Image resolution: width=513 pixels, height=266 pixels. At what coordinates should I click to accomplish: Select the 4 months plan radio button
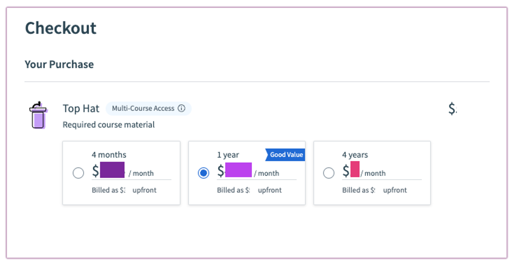(x=78, y=173)
